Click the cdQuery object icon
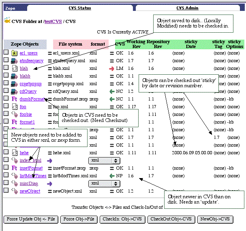This screenshot has width=246, height=231. (x=14, y=91)
